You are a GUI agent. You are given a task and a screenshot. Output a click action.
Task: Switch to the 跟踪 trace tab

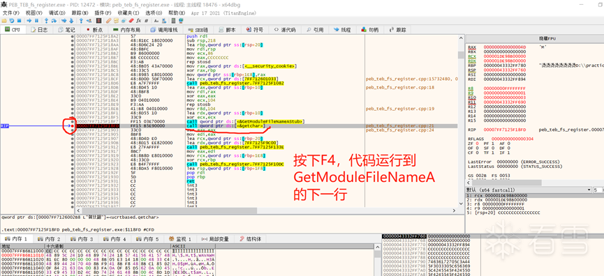coord(397,29)
